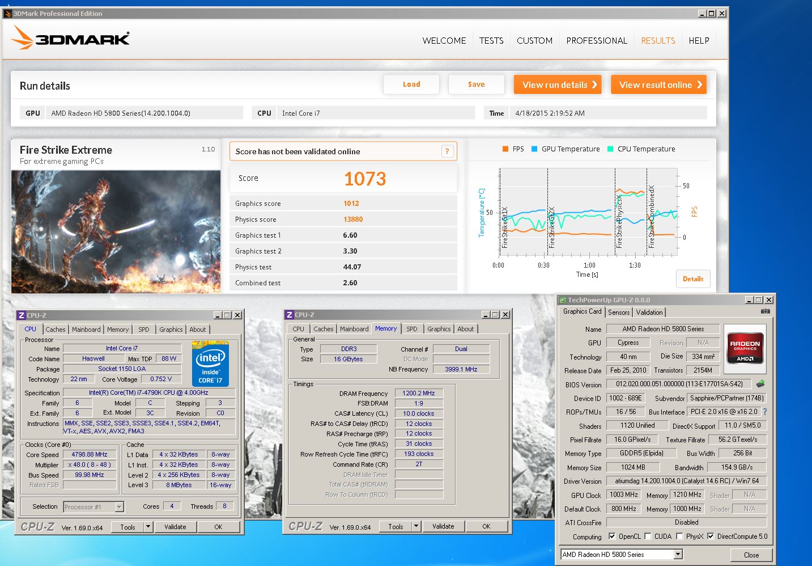Click the GPU-Z screenshot camera icon
The image size is (812, 566).
coord(766,311)
